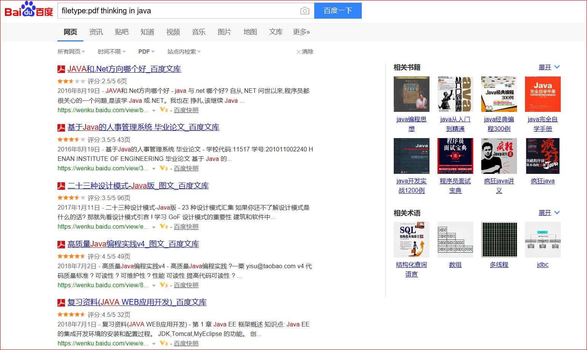The image size is (587, 350).
Task: Click the 数组 term thumbnail
Action: click(x=455, y=240)
